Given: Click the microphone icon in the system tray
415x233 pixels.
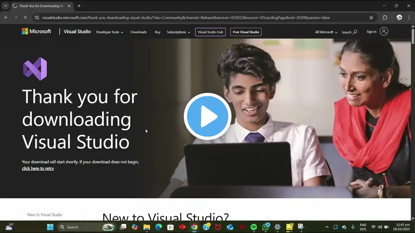Looking at the screenshot, I should 353,227.
